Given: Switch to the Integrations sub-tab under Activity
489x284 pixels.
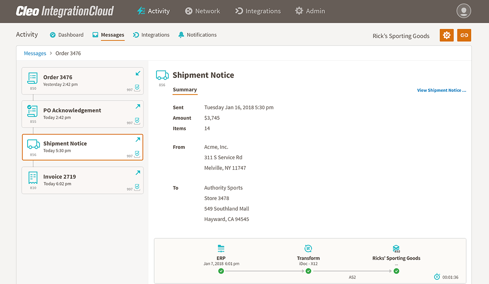Looking at the screenshot, I should tap(151, 35).
